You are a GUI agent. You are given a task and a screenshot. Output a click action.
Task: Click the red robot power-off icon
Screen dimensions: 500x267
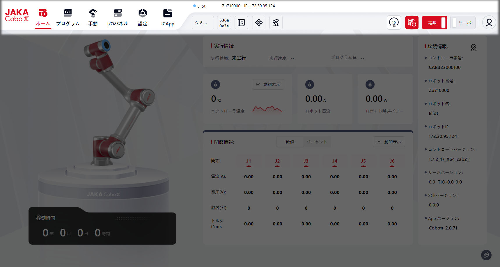(x=412, y=23)
